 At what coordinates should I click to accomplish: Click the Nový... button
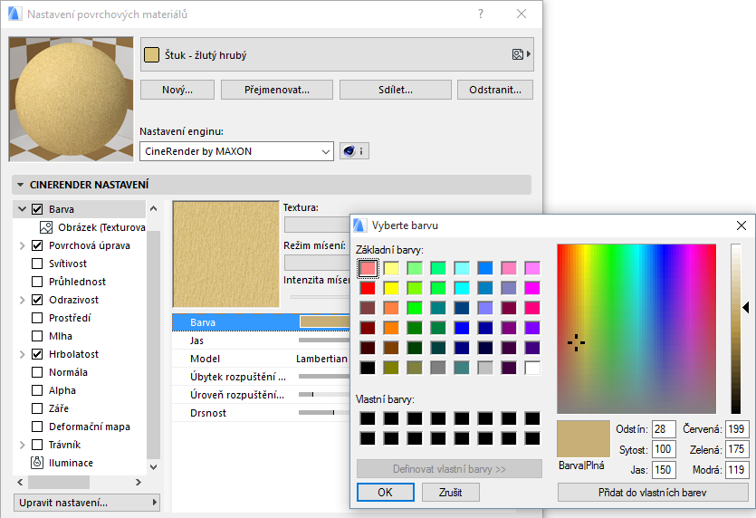click(177, 90)
